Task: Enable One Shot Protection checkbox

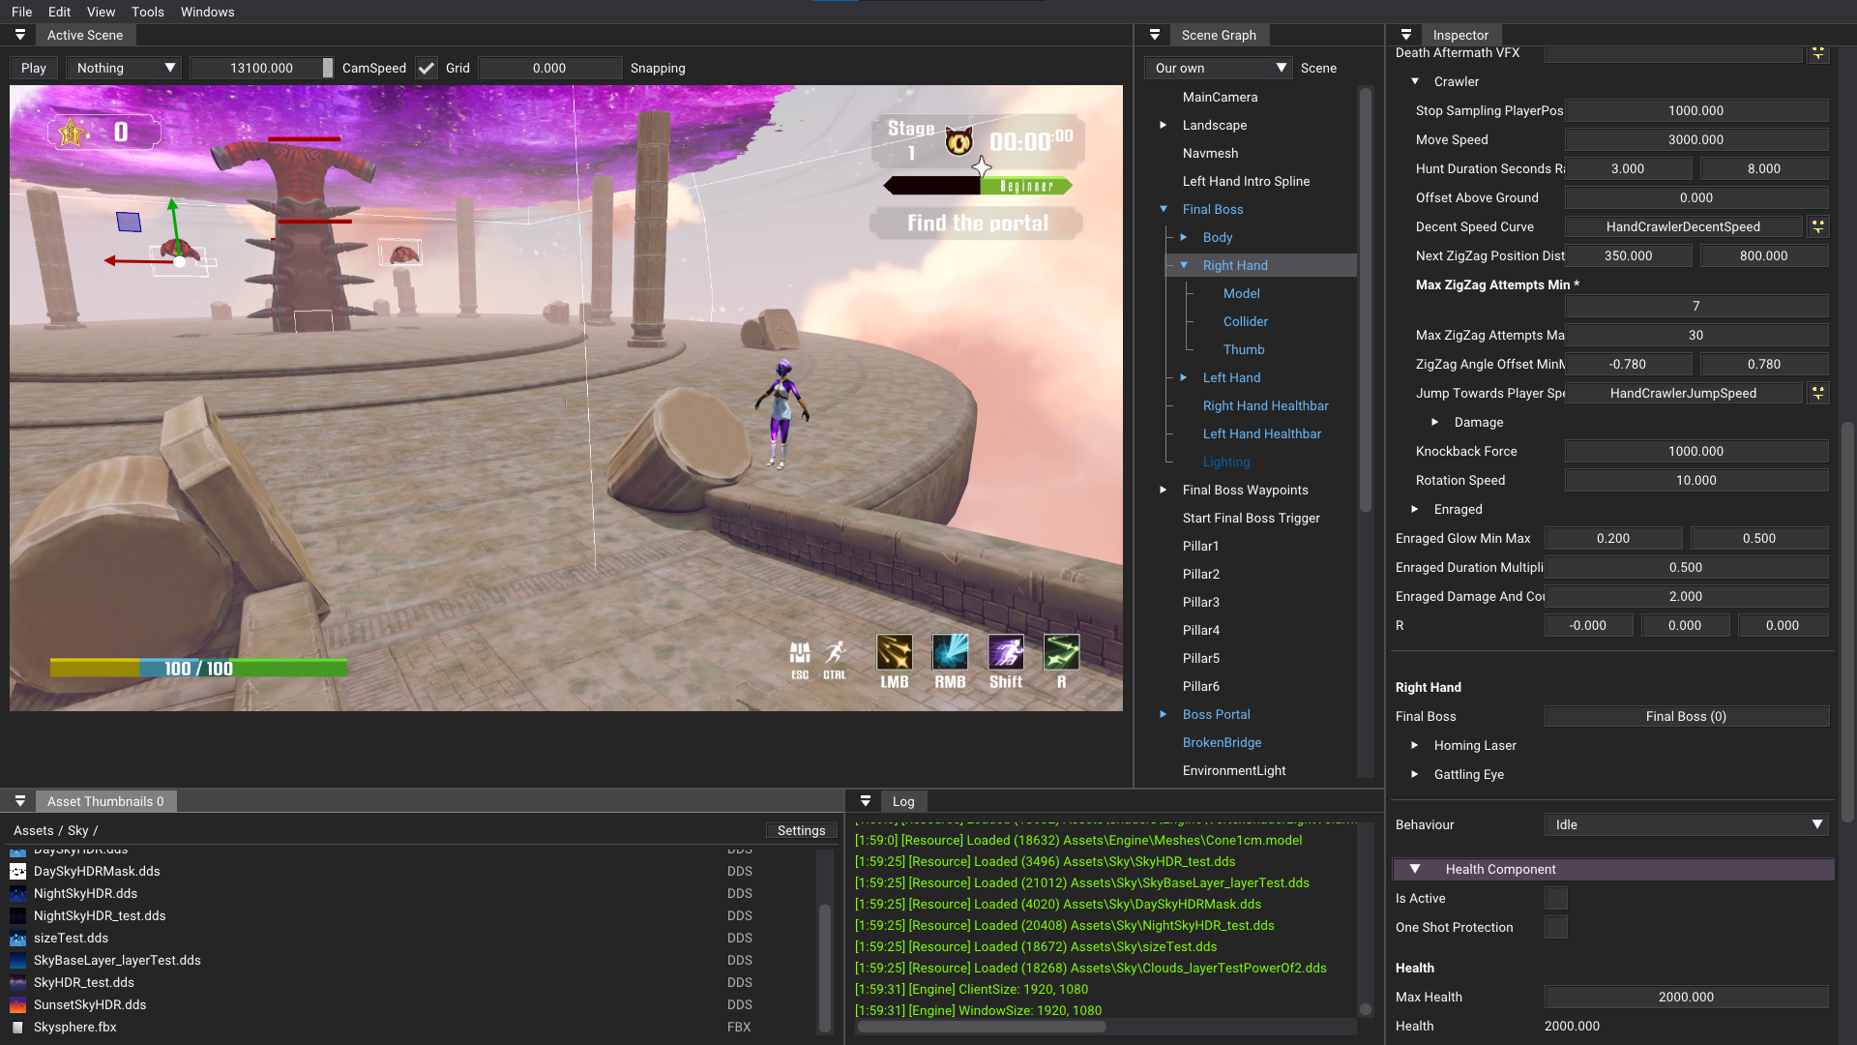Action: coord(1555,927)
